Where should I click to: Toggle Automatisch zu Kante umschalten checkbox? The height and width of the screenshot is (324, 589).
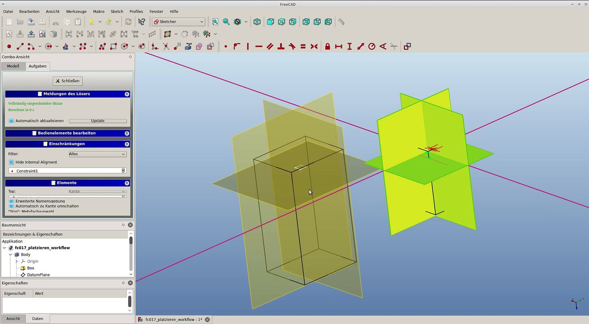click(x=12, y=206)
